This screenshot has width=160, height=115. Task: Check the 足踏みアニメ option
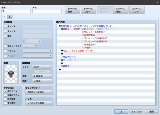5,95
